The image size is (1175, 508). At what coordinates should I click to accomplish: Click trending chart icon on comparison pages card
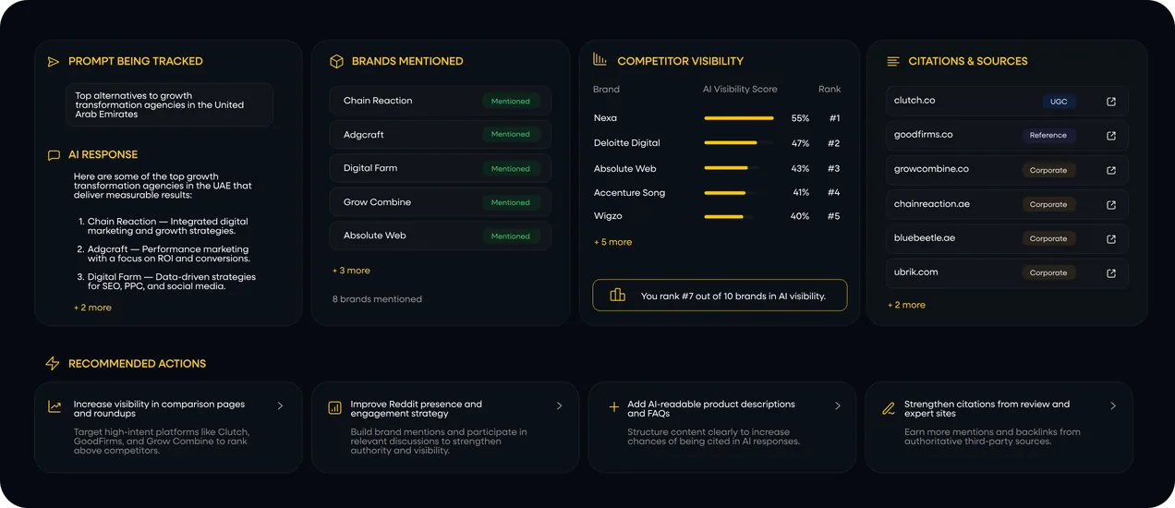pyautogui.click(x=55, y=406)
